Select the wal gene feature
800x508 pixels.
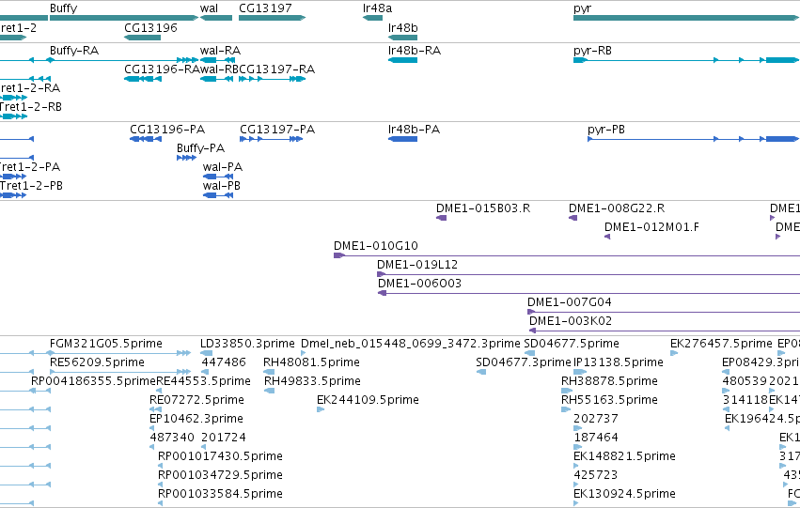216,18
